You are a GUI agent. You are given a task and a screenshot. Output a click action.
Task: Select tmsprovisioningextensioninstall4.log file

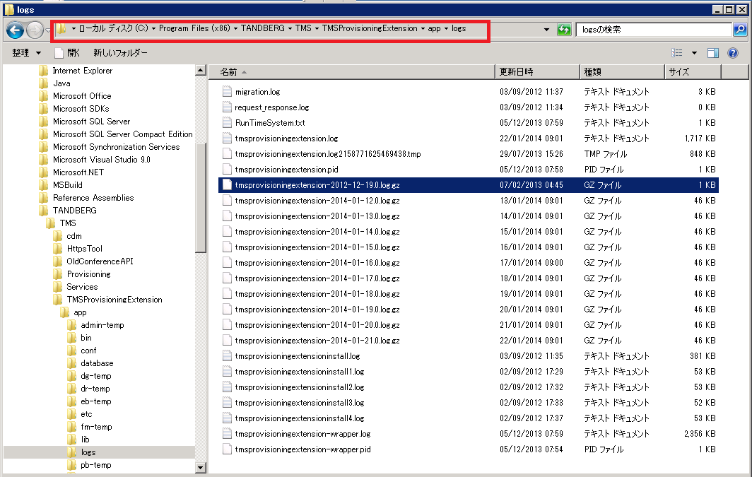coord(299,418)
